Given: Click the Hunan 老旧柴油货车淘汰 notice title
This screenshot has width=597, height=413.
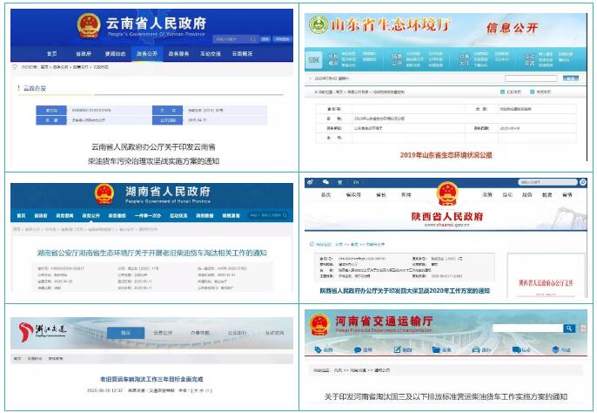Looking at the screenshot, I should pyautogui.click(x=151, y=253).
